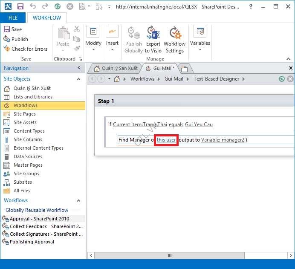This screenshot has width=295, height=269.
Task: Click the 'this user' link
Action: pyautogui.click(x=166, y=140)
